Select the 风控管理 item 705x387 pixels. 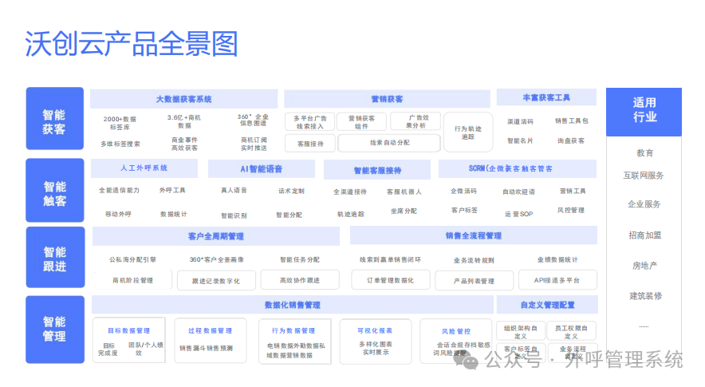[x=571, y=210]
